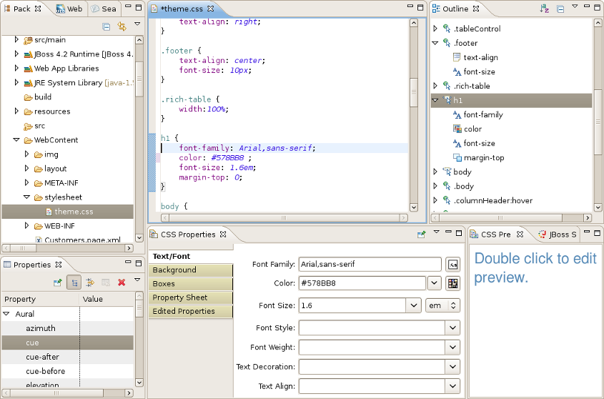Click Link with Editor arrows icon
Screen dimensions: 604x399
coord(122,26)
